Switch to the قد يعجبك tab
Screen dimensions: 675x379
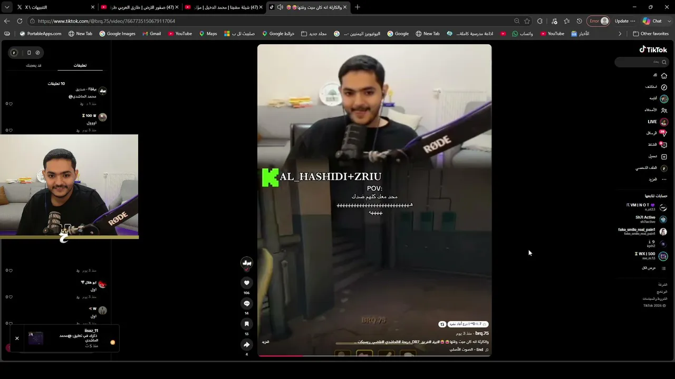tap(34, 65)
